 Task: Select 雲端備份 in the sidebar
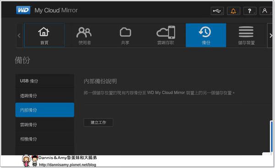point(45,124)
